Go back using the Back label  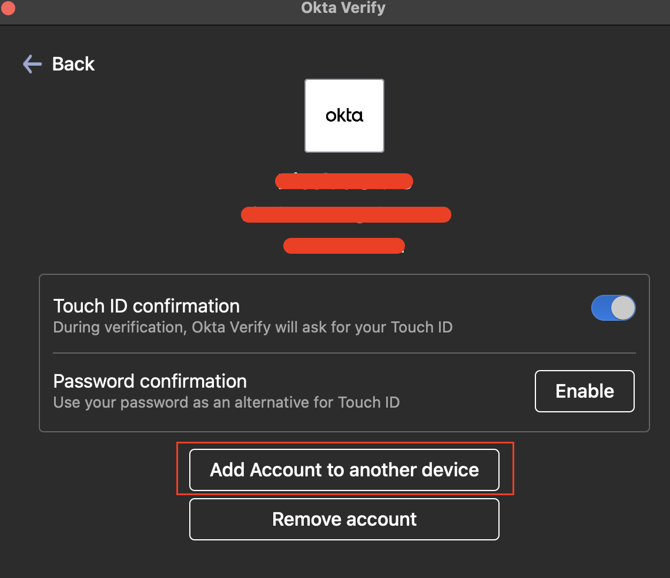point(73,64)
